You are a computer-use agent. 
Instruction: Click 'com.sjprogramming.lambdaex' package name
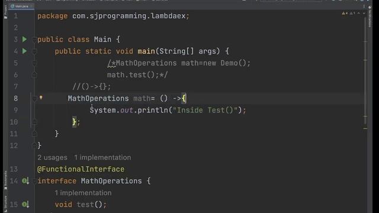coord(129,16)
